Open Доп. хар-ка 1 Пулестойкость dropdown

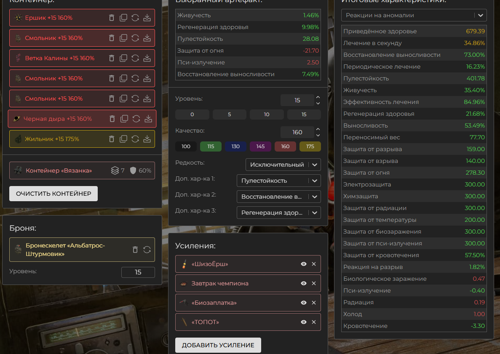(x=278, y=181)
